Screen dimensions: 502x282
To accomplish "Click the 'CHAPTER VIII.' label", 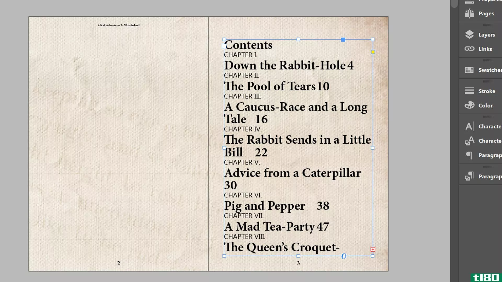I will point(244,237).
